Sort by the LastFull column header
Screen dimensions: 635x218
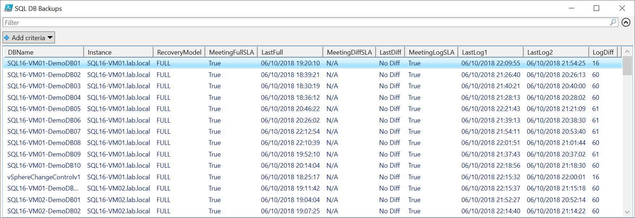click(x=290, y=52)
